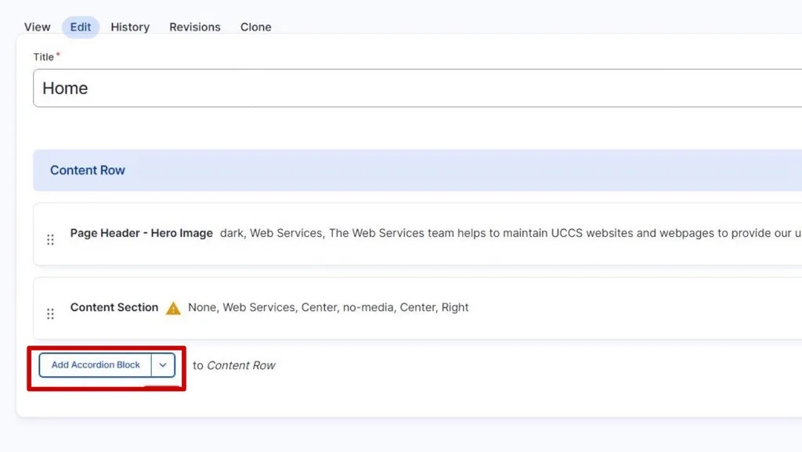The image size is (802, 452).
Task: Select the Edit tab
Action: 81,27
